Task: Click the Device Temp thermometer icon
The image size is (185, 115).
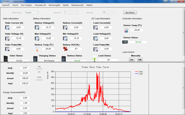Action: (x=126, y=30)
